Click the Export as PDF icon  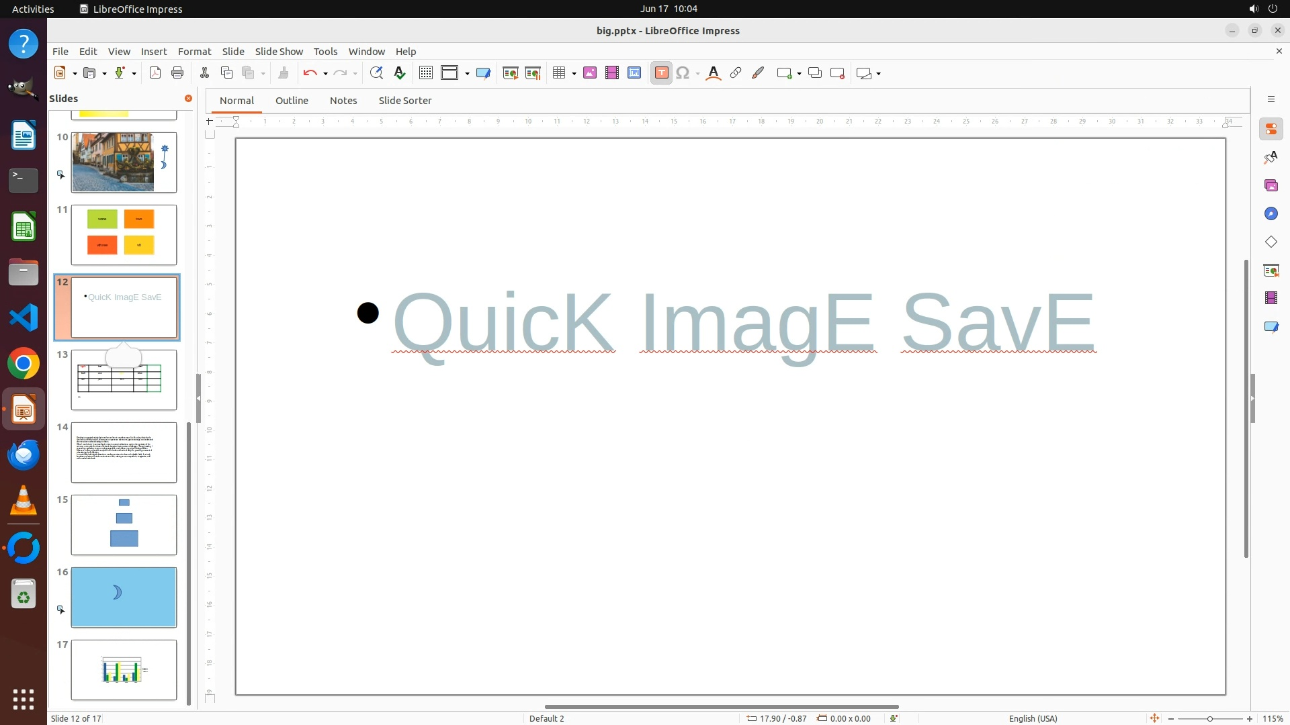[x=155, y=73]
